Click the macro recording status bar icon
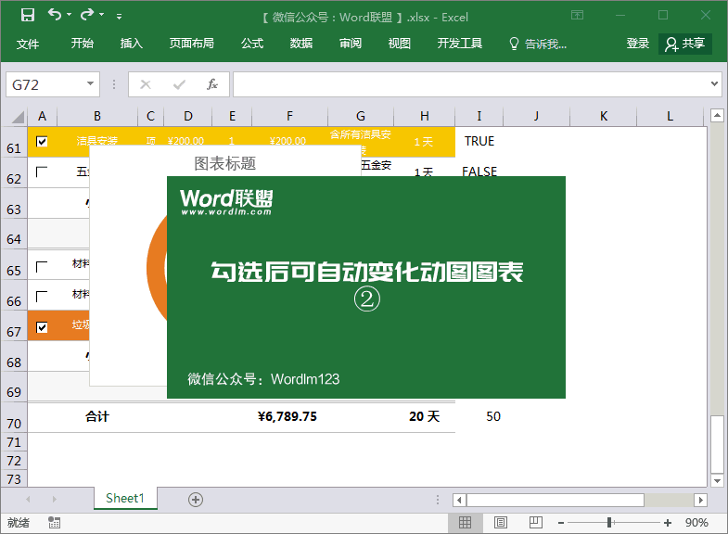 tap(54, 522)
